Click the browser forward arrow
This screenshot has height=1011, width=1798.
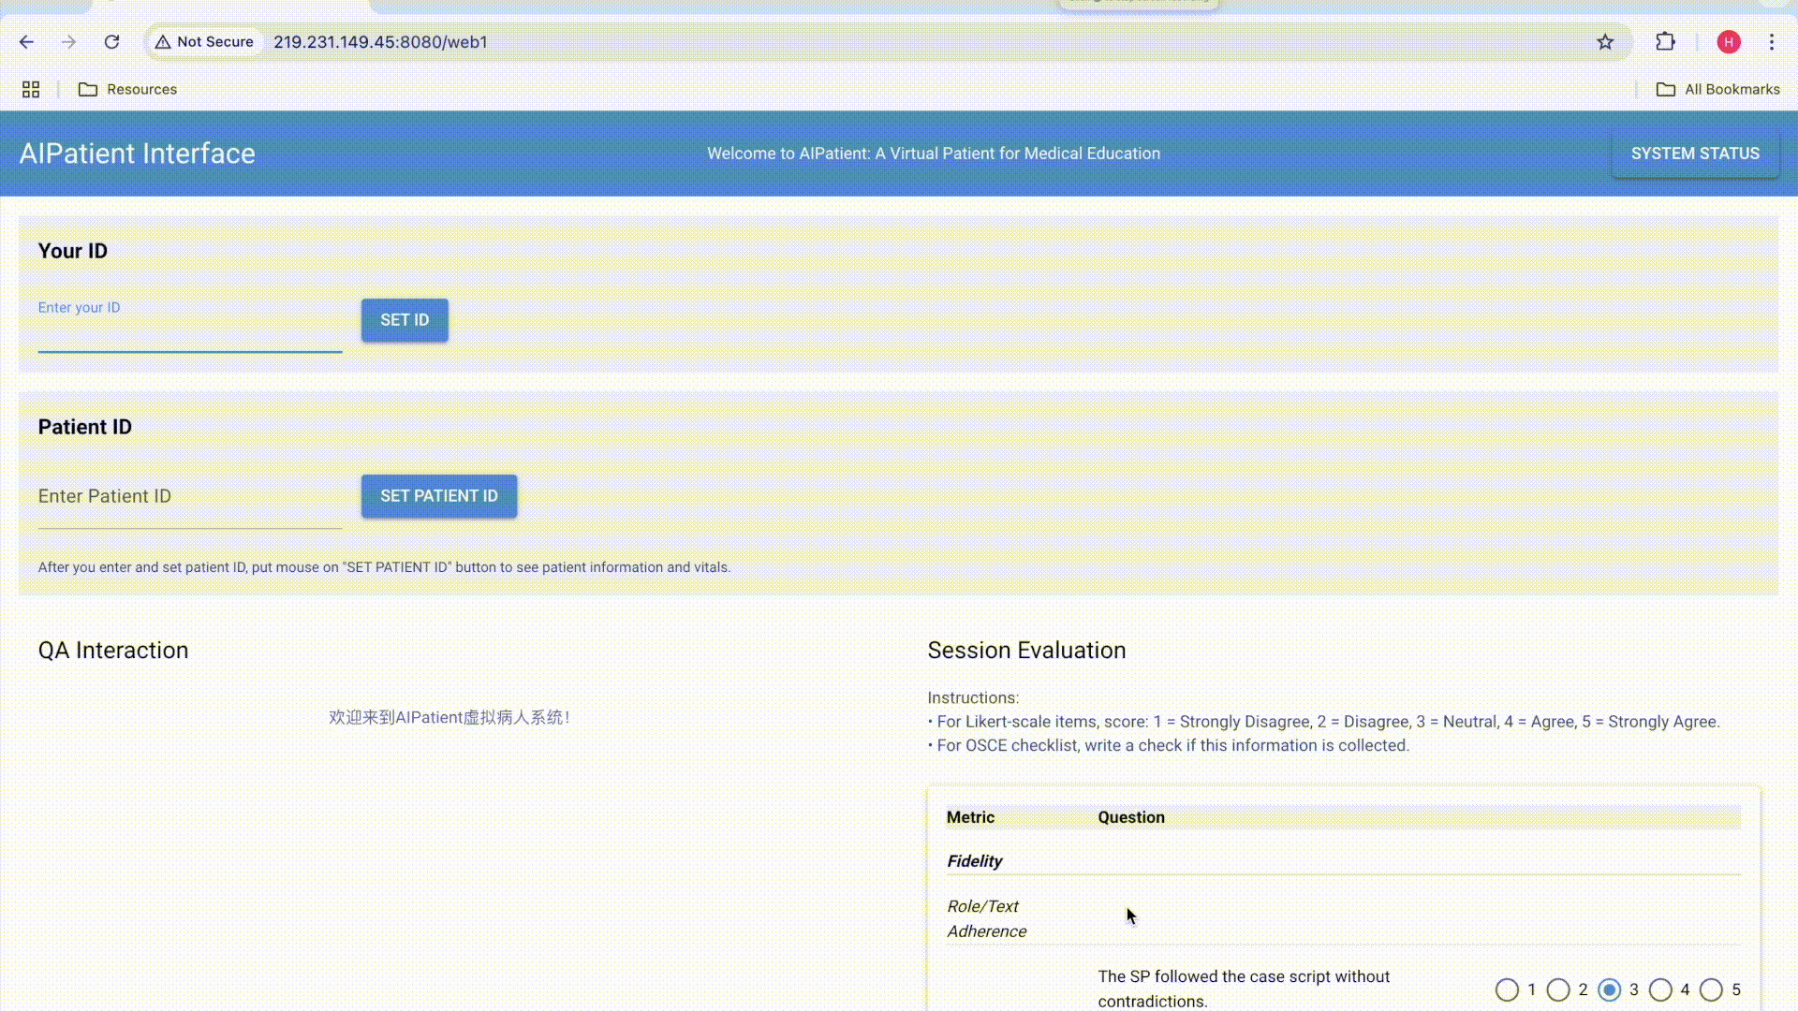68,42
